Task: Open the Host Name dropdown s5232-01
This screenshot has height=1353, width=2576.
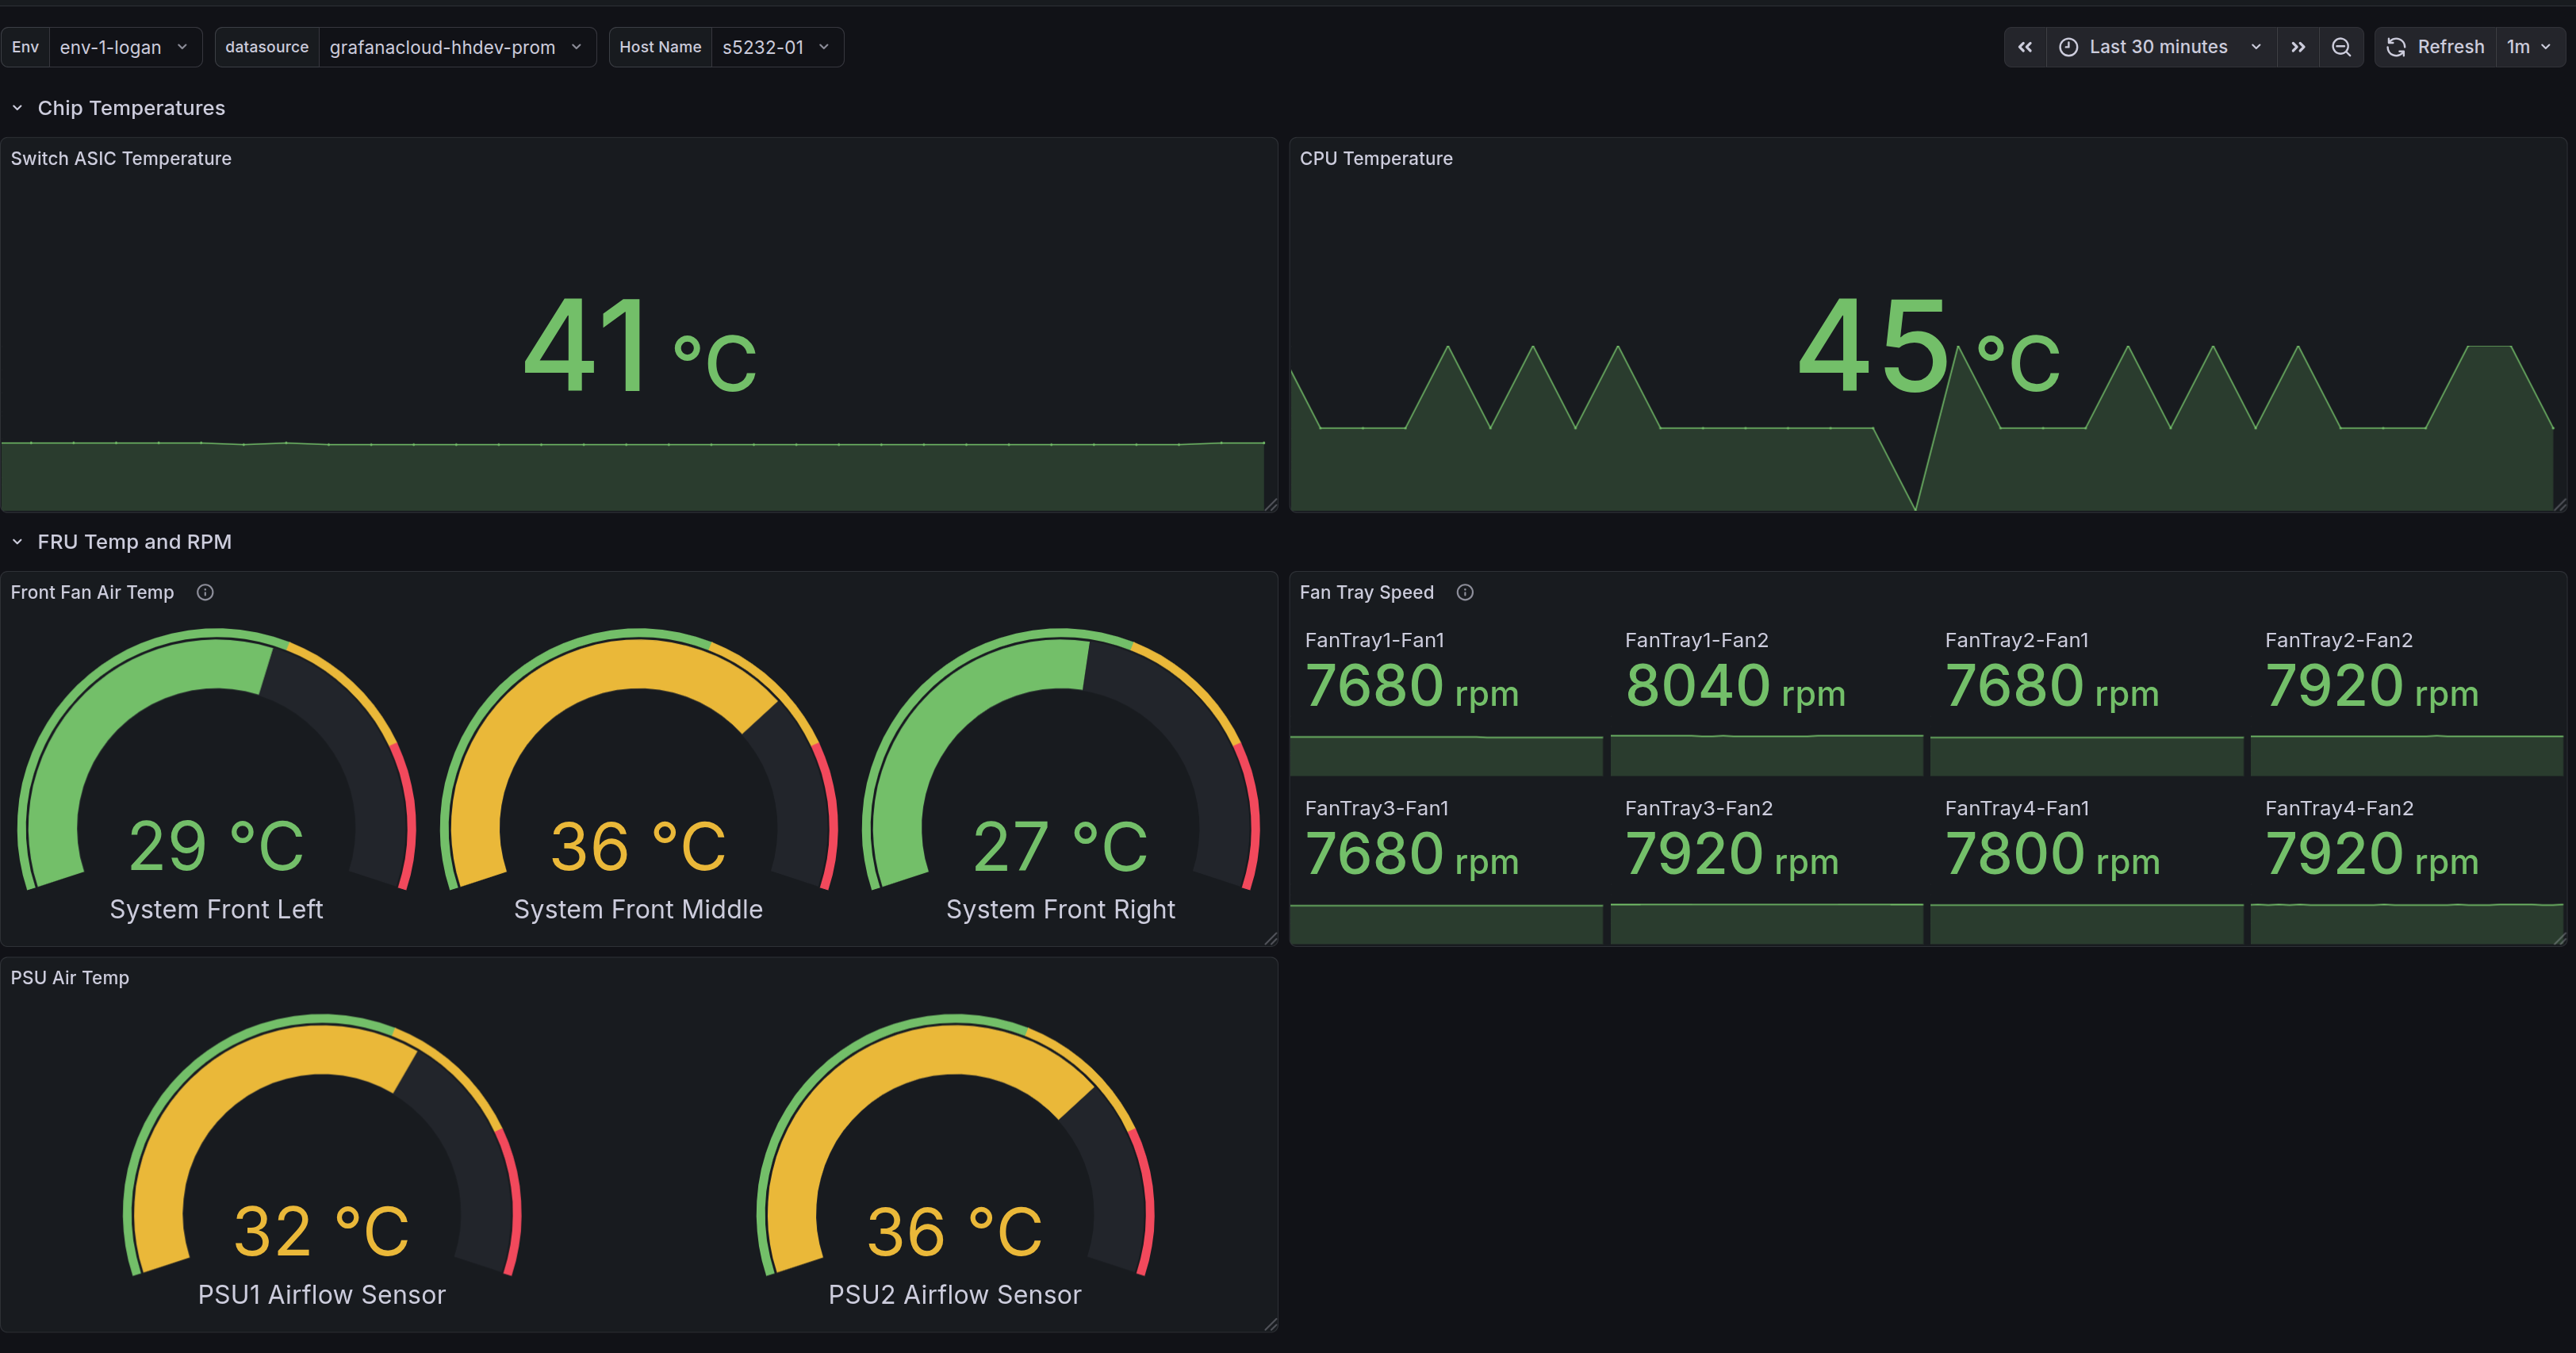Action: (x=775, y=47)
